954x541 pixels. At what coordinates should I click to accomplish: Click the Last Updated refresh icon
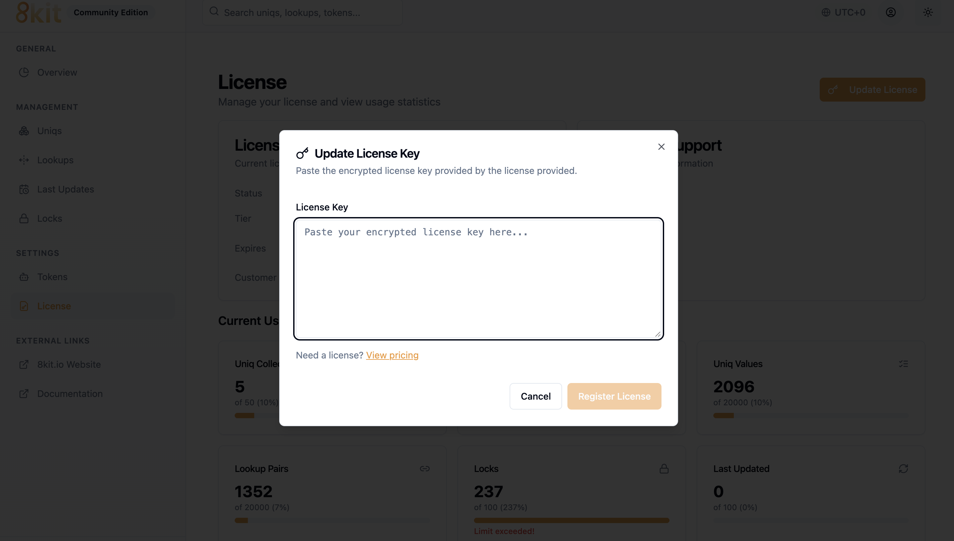[903, 469]
